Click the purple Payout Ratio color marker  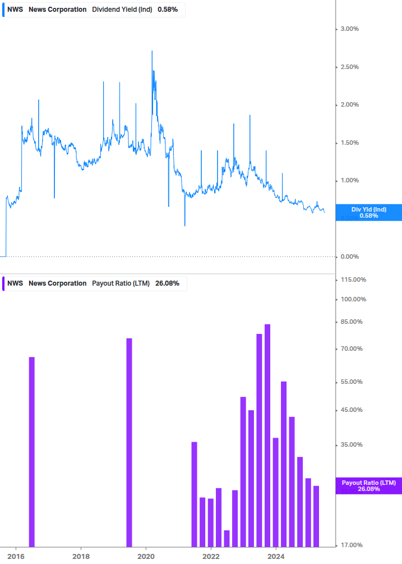pyautogui.click(x=3, y=283)
